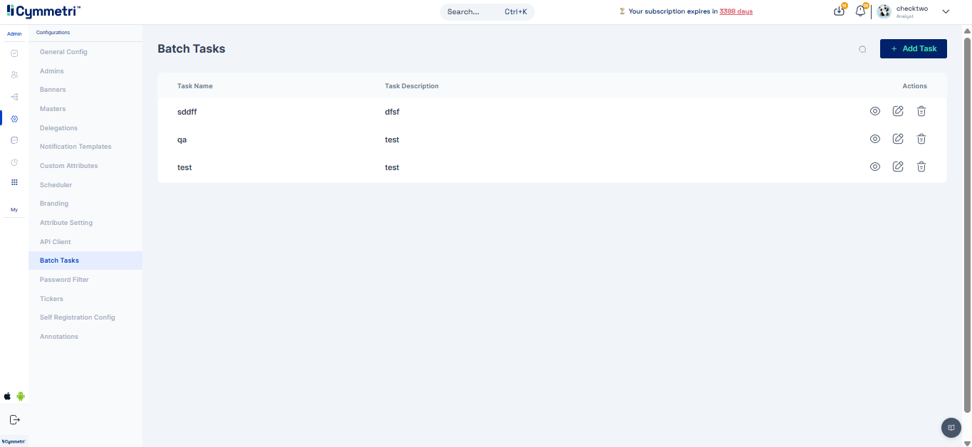View the test task via eye icon

coord(875,167)
